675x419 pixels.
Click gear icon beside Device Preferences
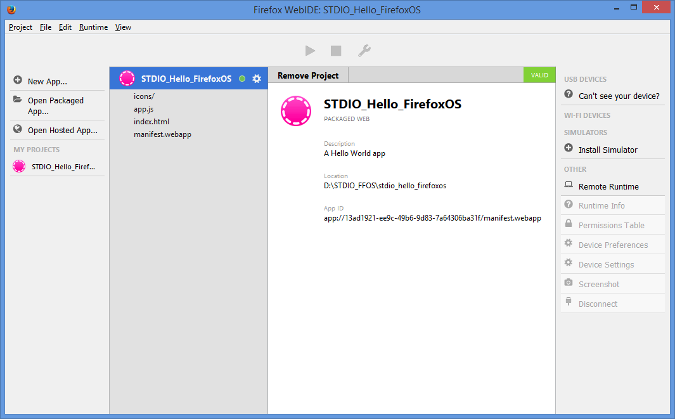(569, 243)
